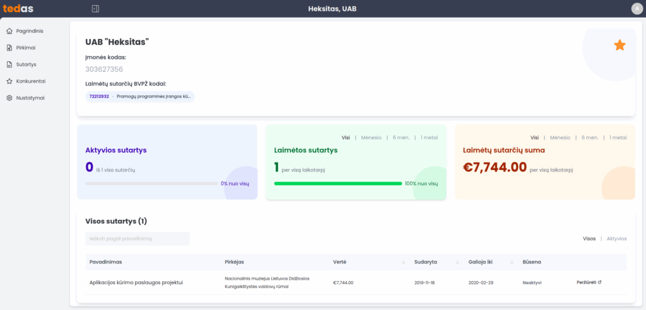Click the Aktyvios sutartys card title
The width and height of the screenshot is (646, 310).
tap(116, 150)
